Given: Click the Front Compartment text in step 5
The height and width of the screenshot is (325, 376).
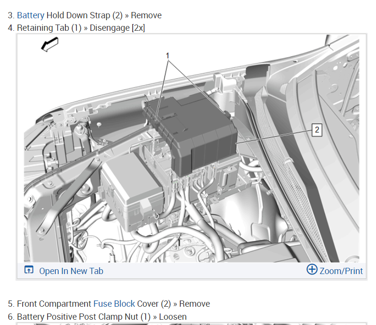Looking at the screenshot, I should 54,304.
